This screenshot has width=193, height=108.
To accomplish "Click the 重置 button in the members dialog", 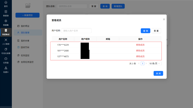I will 156,31.
